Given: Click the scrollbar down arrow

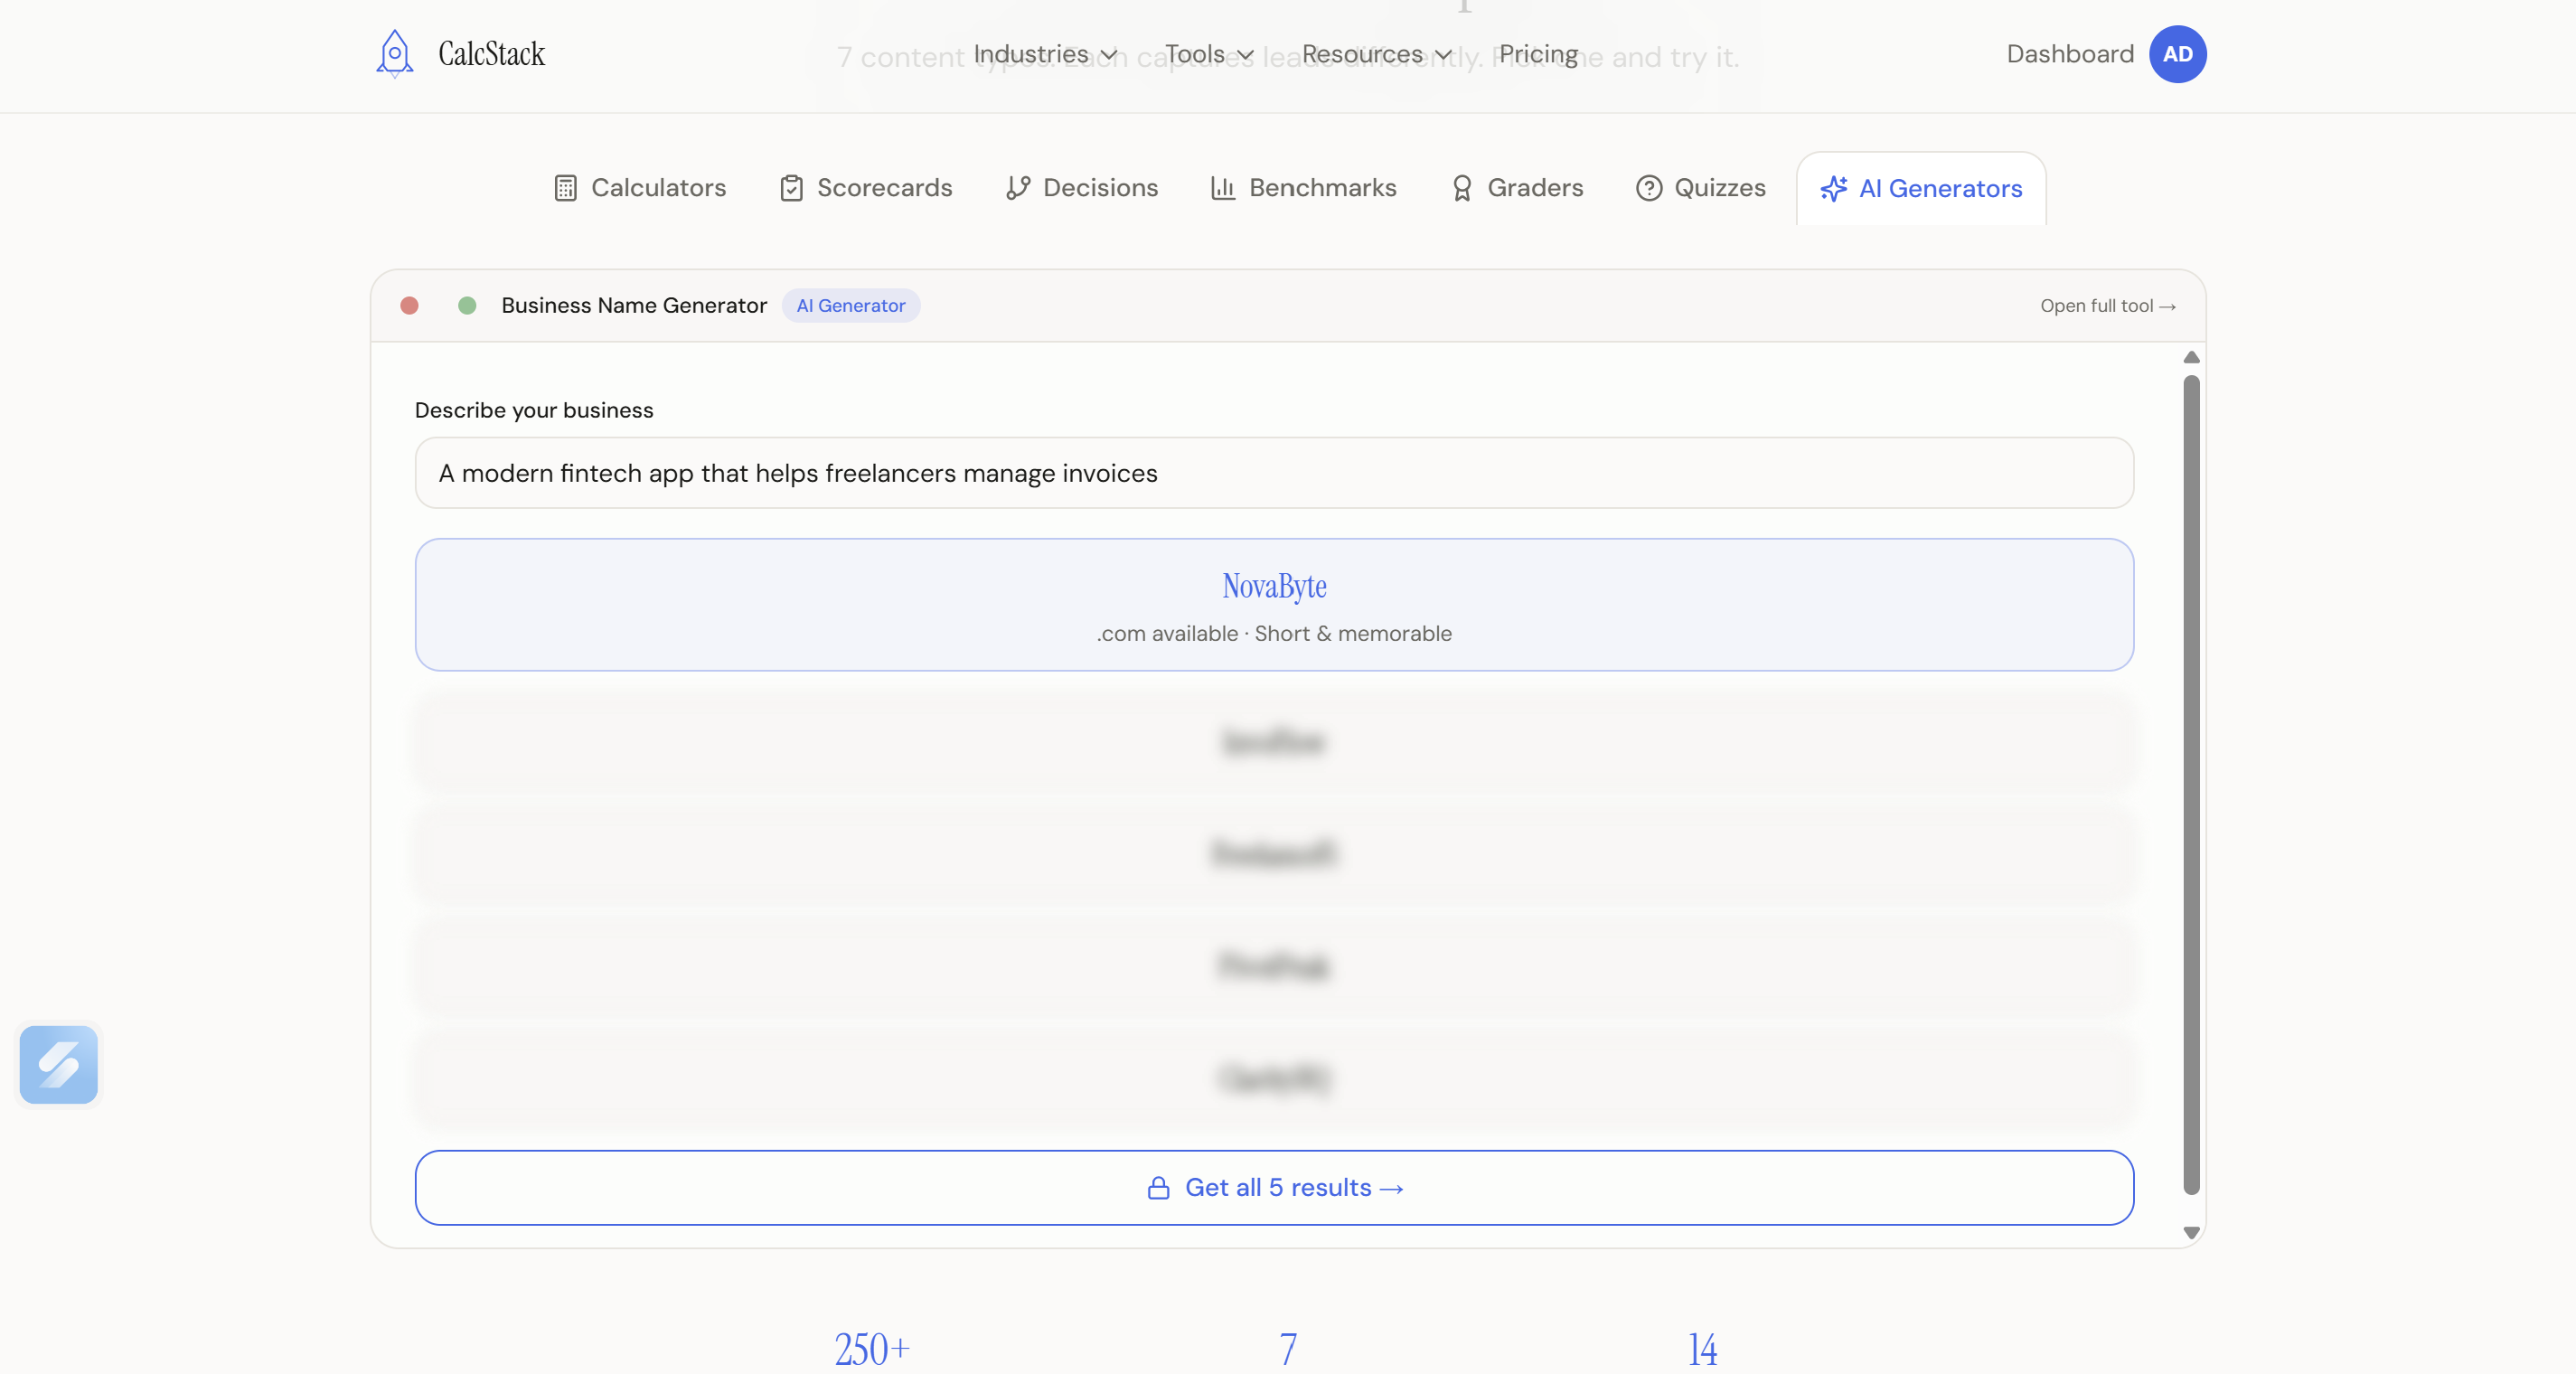Looking at the screenshot, I should (2190, 1232).
